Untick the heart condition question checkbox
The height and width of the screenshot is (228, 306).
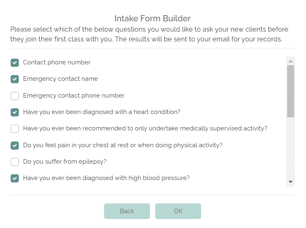point(15,112)
